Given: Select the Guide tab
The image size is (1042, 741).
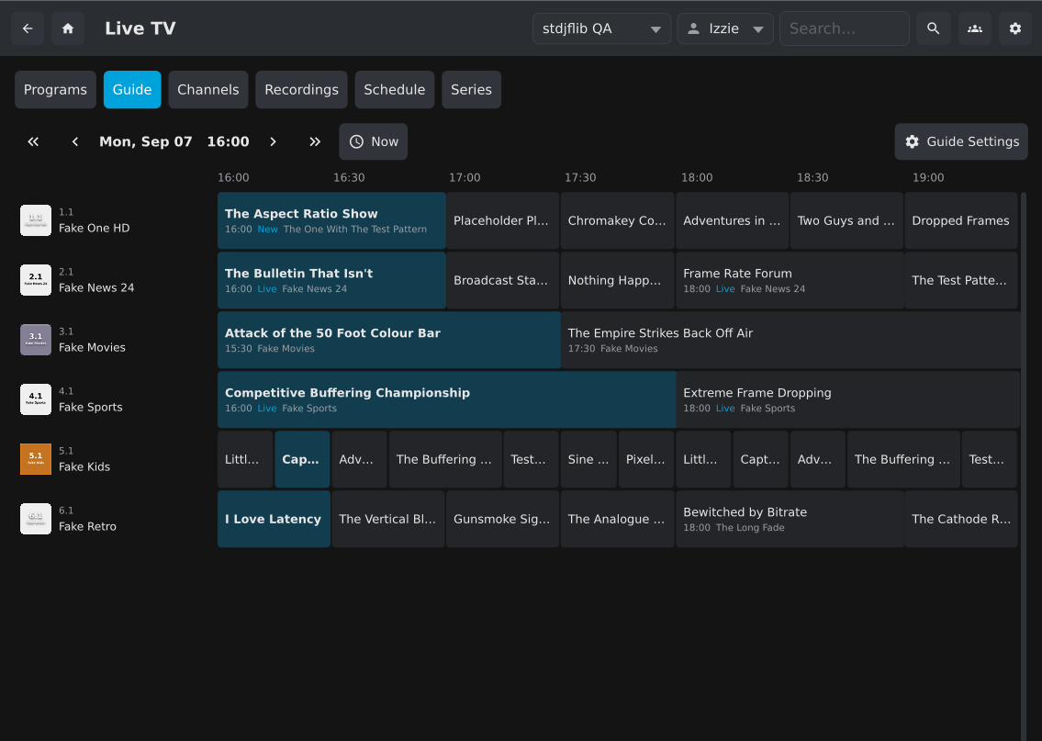Looking at the screenshot, I should (x=132, y=90).
